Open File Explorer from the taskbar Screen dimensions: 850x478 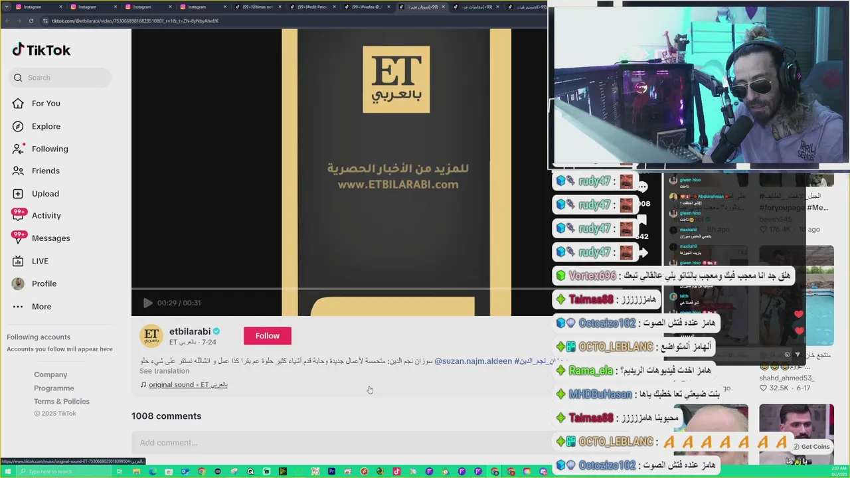point(136,471)
